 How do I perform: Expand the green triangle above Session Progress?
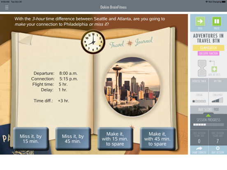pyautogui.click(x=208, y=115)
